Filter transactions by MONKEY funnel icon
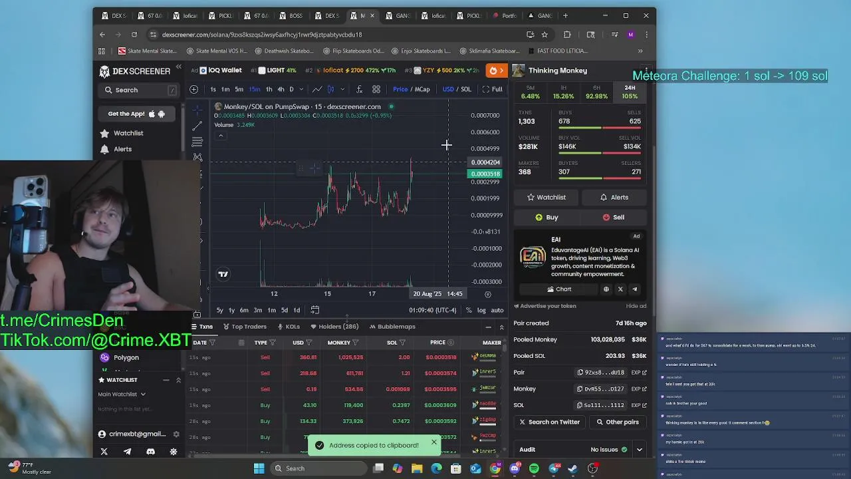The image size is (851, 479). coord(356,343)
